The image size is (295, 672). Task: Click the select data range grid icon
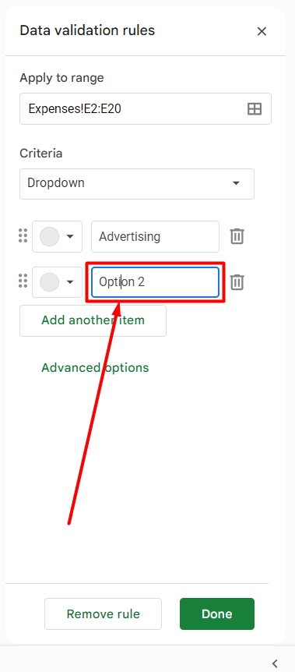coord(255,109)
